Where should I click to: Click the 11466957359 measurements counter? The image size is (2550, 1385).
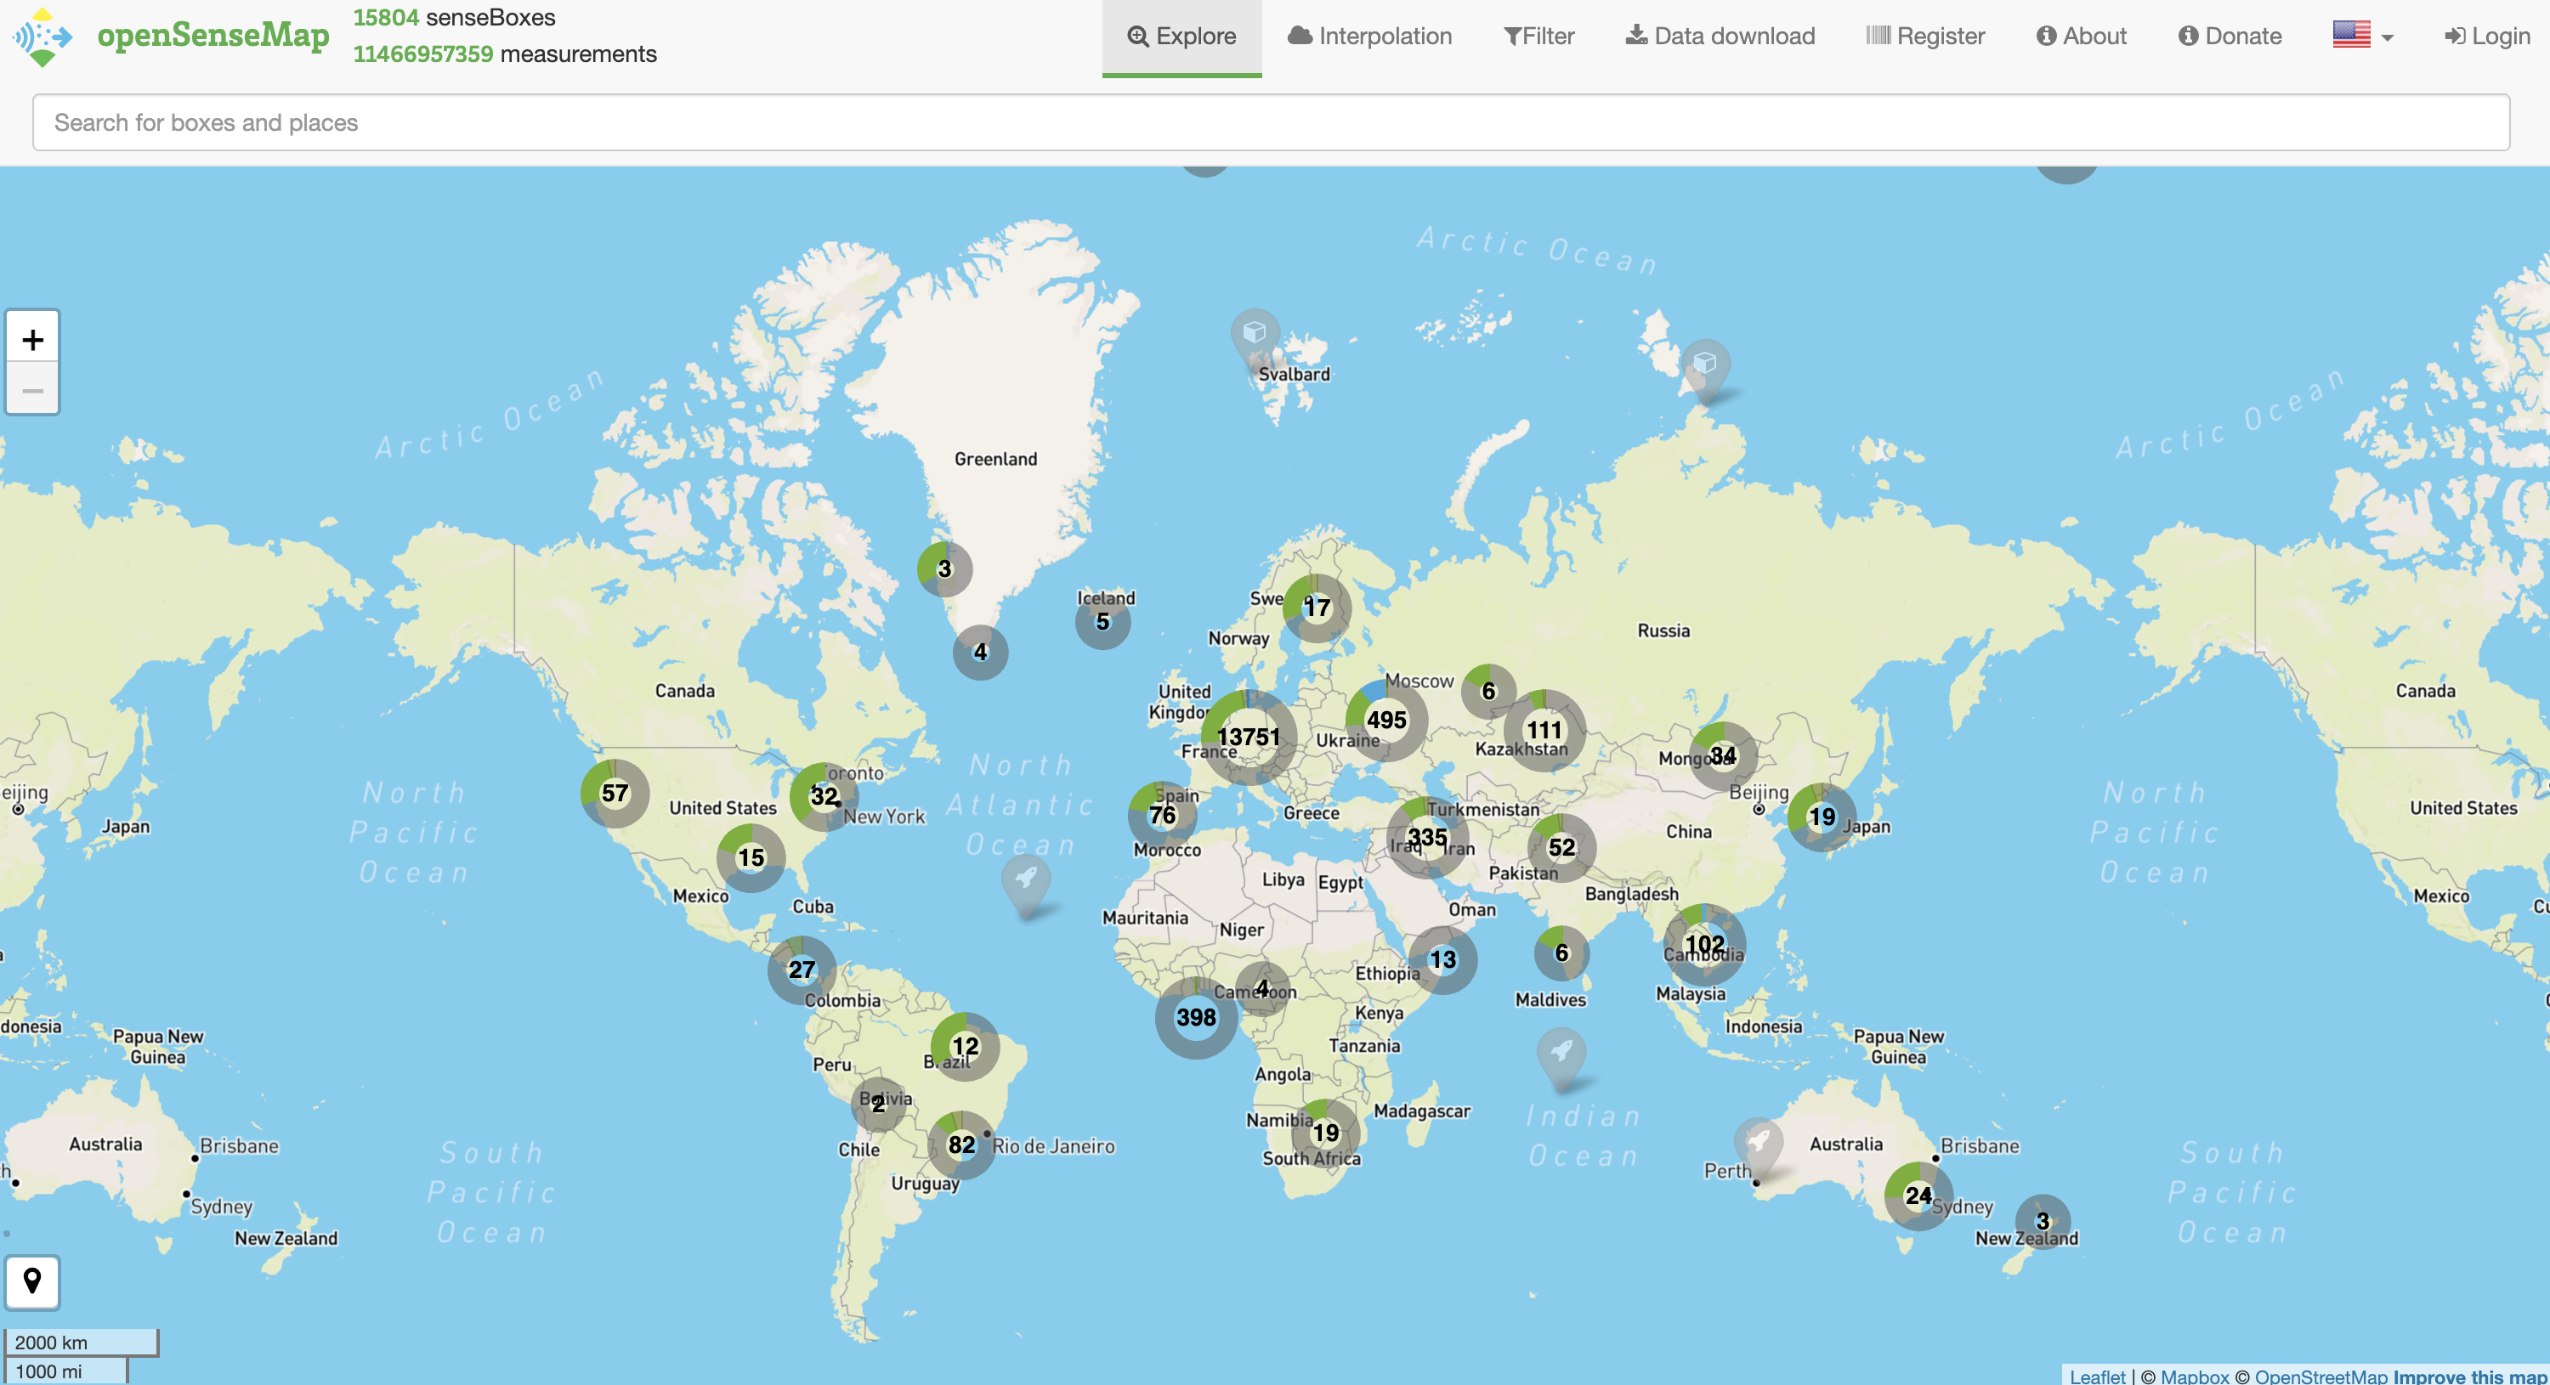505,54
